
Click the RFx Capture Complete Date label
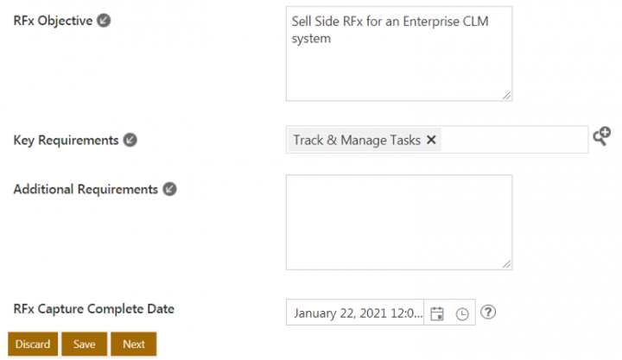point(93,309)
